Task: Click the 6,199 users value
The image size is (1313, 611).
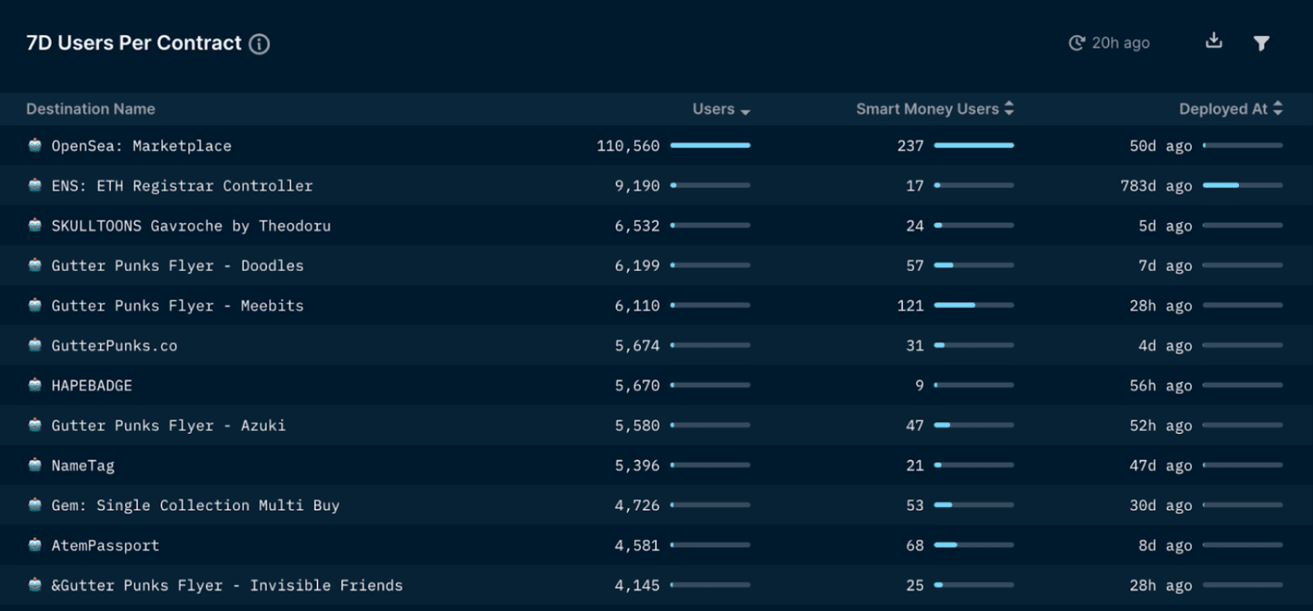Action: pyautogui.click(x=637, y=265)
